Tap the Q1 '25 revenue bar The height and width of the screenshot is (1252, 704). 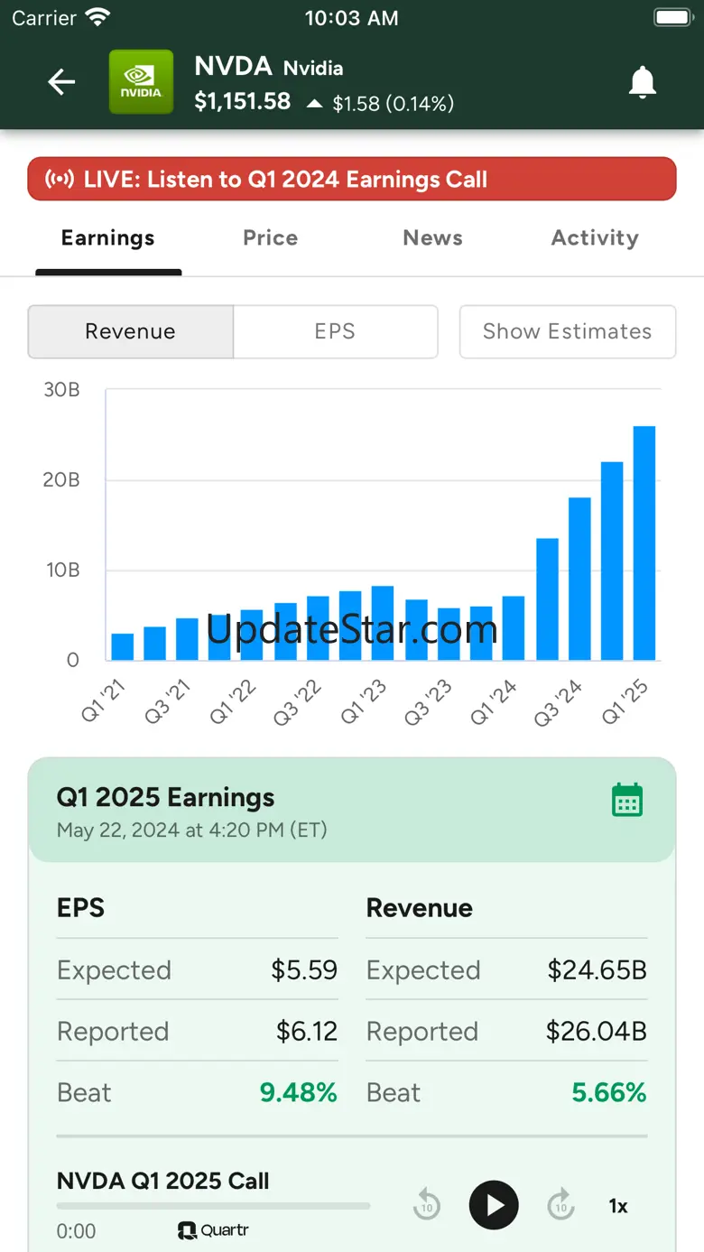tap(644, 543)
